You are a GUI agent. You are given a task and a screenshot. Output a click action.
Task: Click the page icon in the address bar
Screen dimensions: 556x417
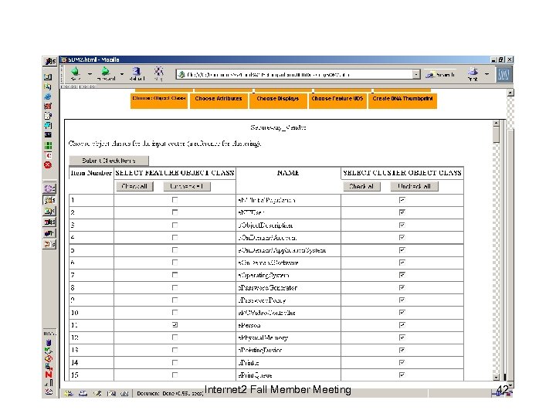181,74
